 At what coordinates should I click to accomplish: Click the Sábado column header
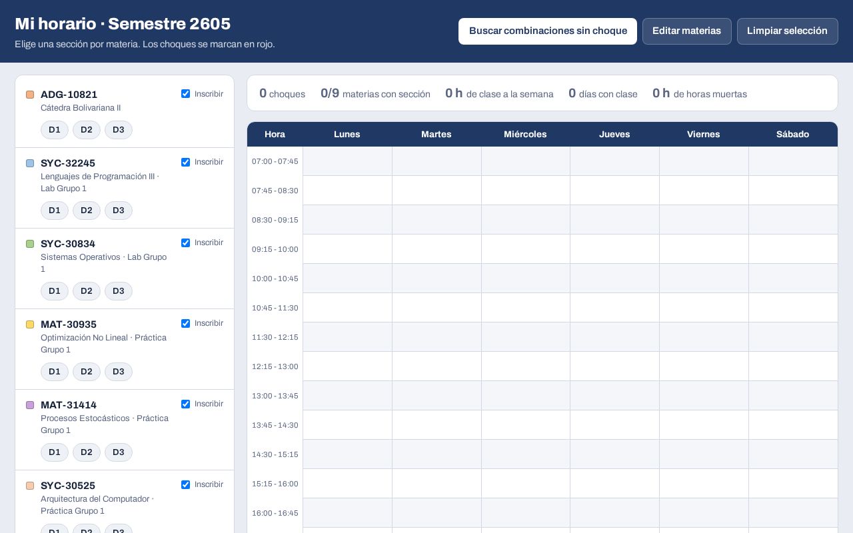[x=793, y=134]
